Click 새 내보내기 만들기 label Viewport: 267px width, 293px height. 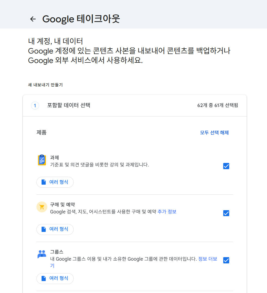pyautogui.click(x=45, y=85)
